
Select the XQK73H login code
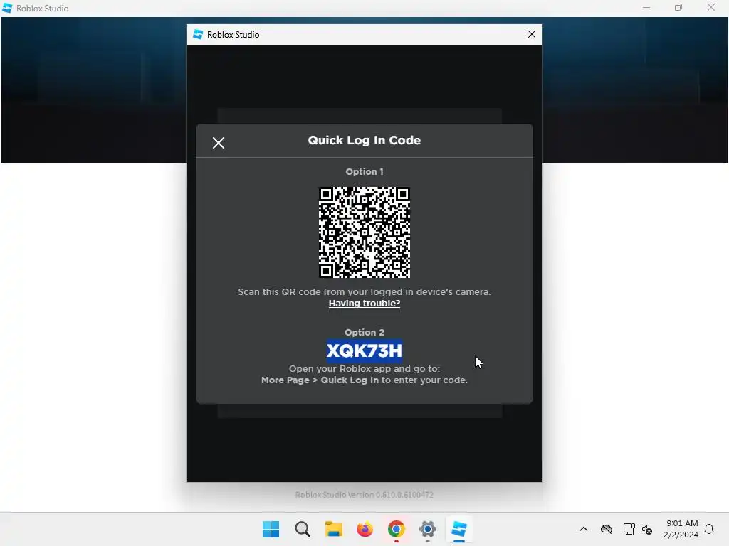(x=364, y=350)
